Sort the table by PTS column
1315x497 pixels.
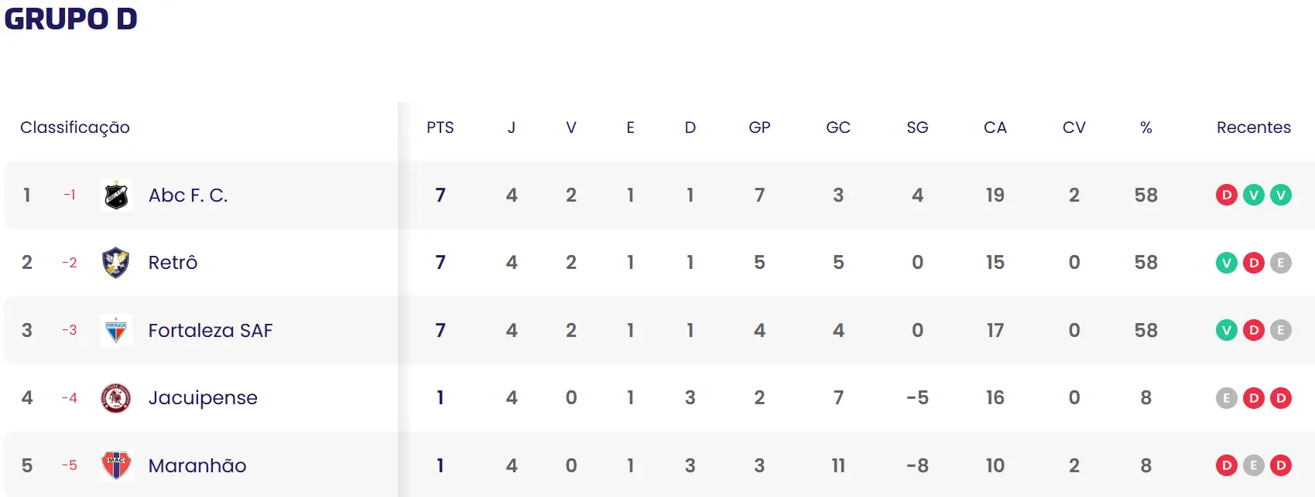click(440, 128)
